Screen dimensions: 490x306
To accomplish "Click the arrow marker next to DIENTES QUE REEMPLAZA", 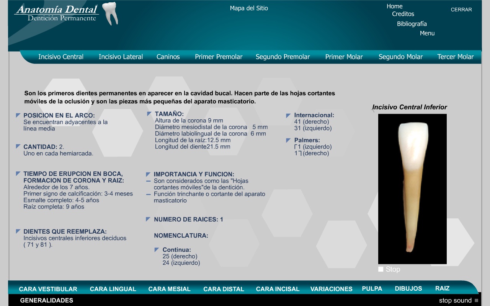I will [17, 230].
